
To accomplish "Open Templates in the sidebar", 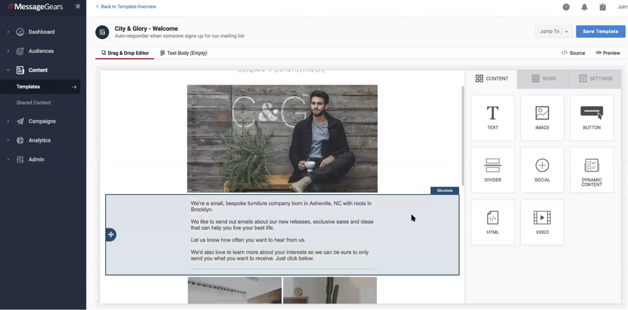I will tap(40, 87).
